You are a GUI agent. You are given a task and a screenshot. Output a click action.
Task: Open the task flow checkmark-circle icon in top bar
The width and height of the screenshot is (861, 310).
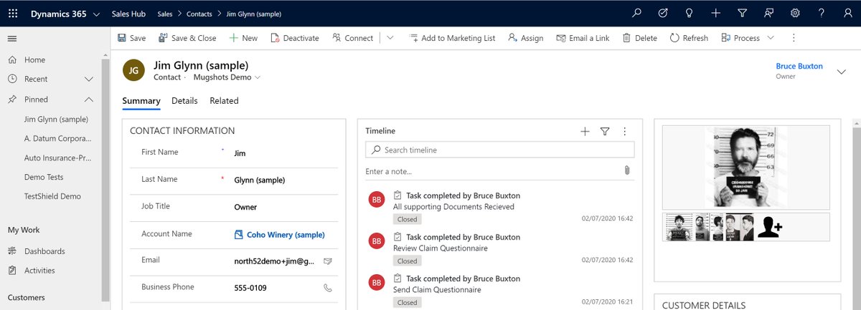[x=663, y=14]
